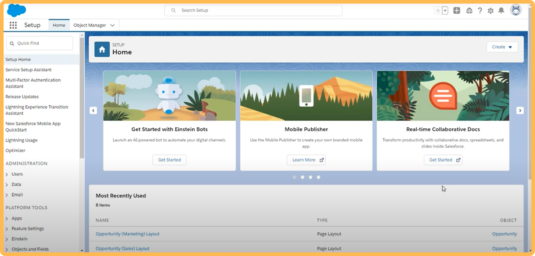
Task: Open Optimizer in sidebar
Action: pyautogui.click(x=15, y=150)
